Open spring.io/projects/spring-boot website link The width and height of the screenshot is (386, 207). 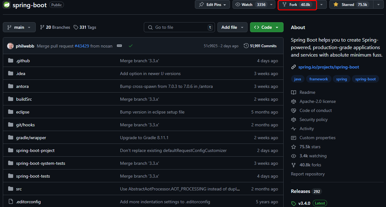tap(329, 67)
